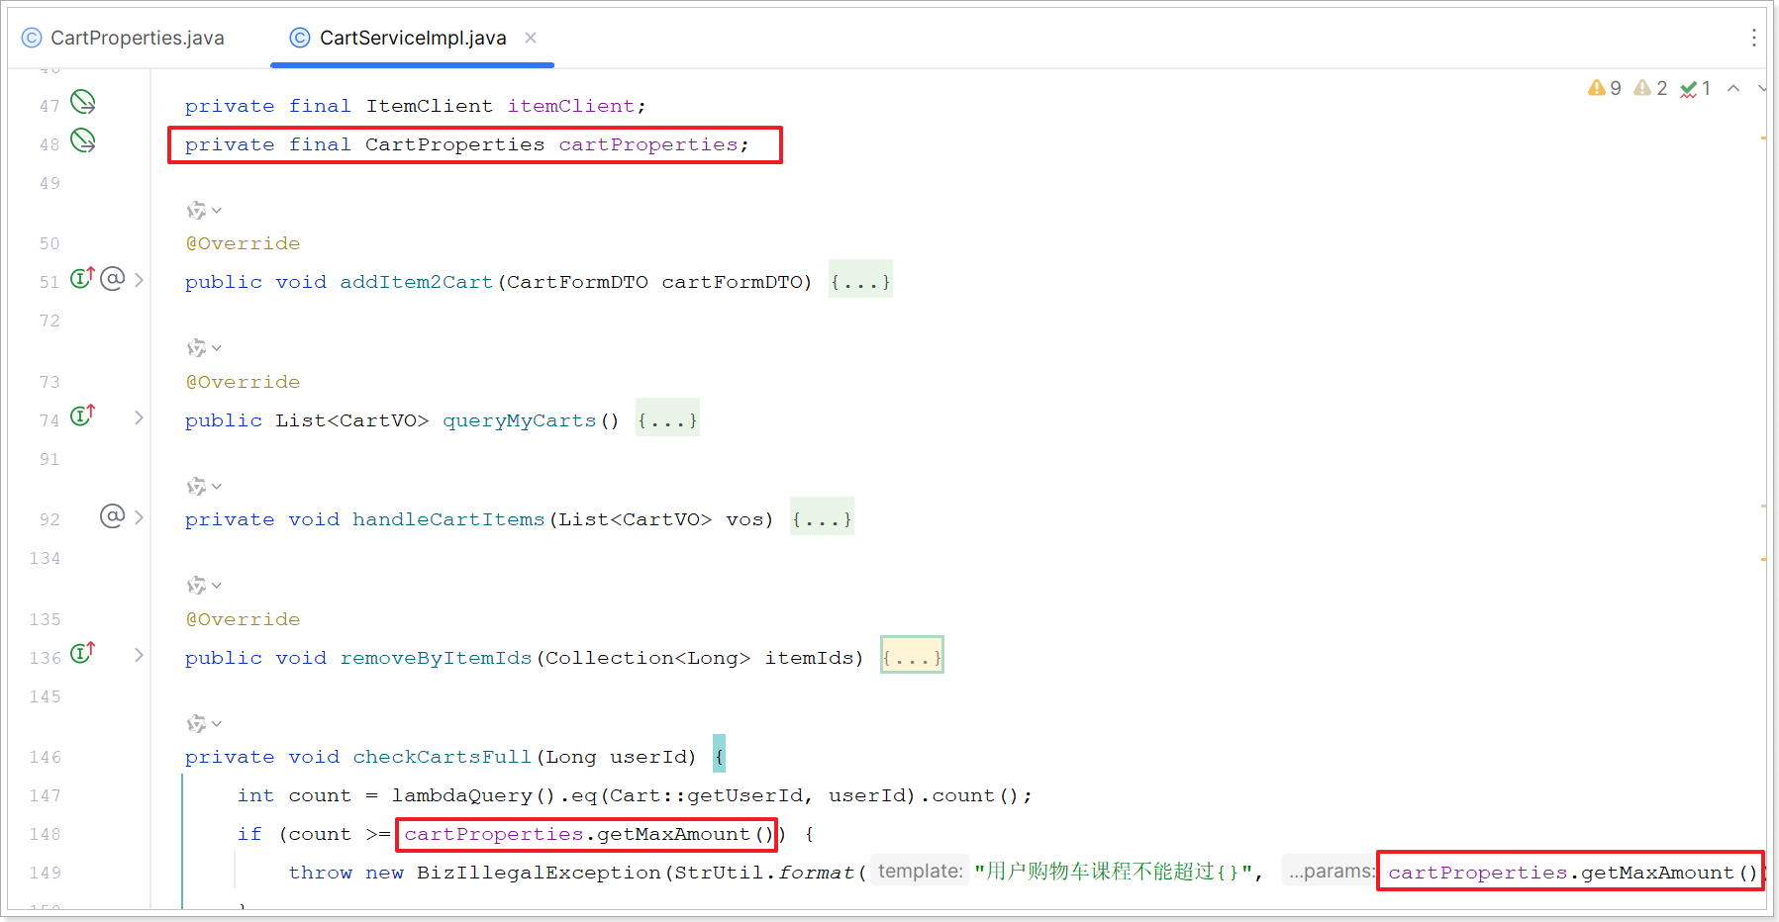
Task: Click BizIllegalException on line 149
Action: point(539,873)
